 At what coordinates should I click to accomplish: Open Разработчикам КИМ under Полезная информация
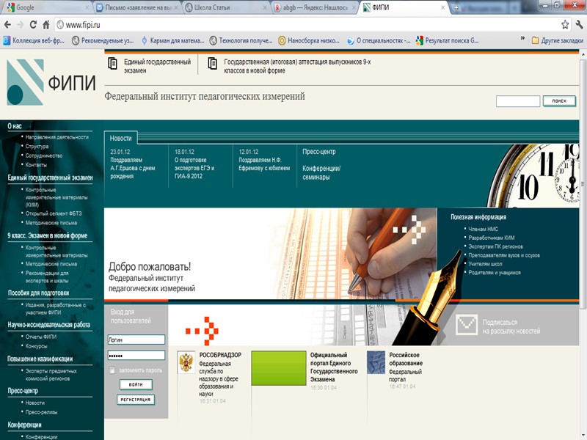point(491,238)
